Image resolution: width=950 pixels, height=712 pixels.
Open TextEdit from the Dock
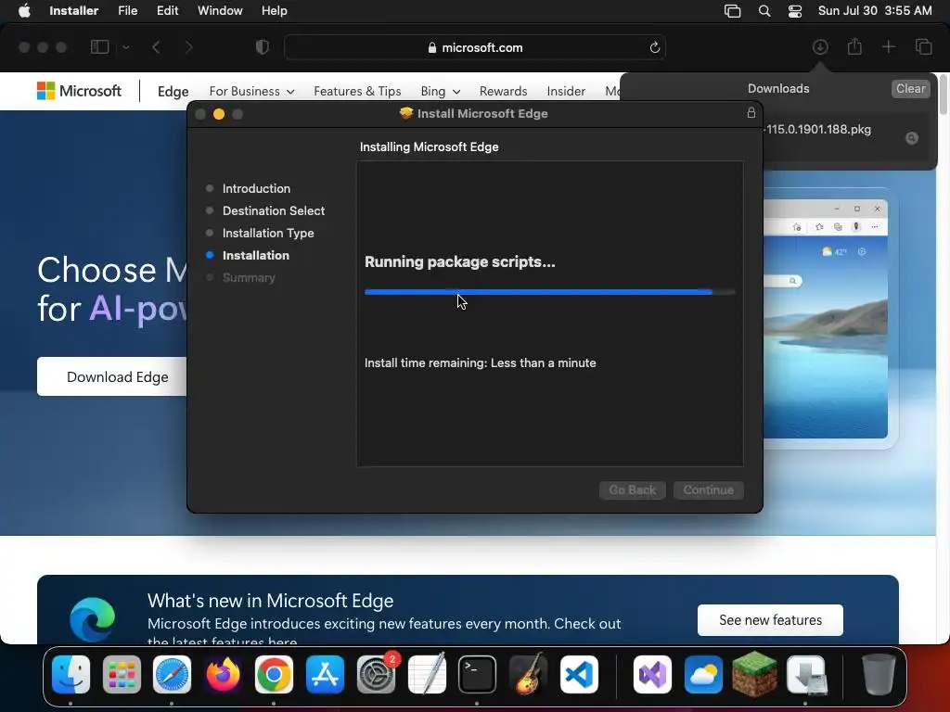(427, 674)
